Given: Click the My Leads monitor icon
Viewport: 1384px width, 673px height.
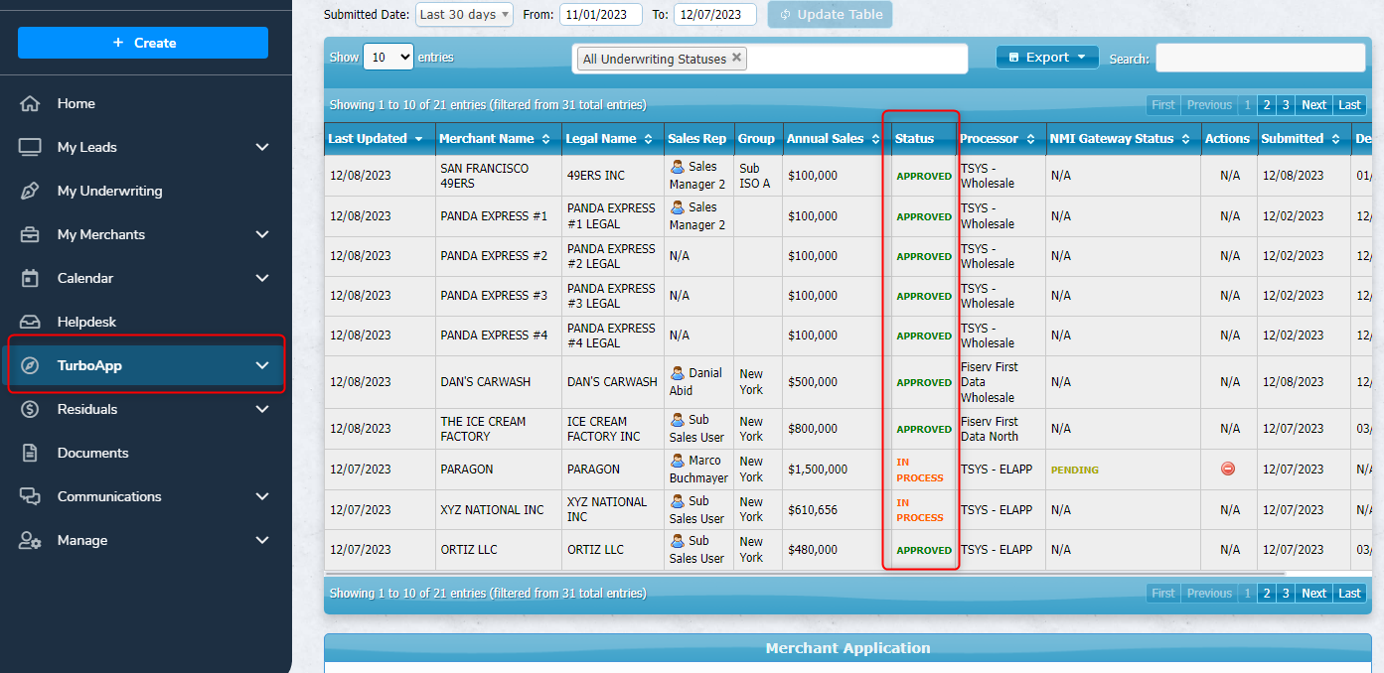Looking at the screenshot, I should coord(30,147).
